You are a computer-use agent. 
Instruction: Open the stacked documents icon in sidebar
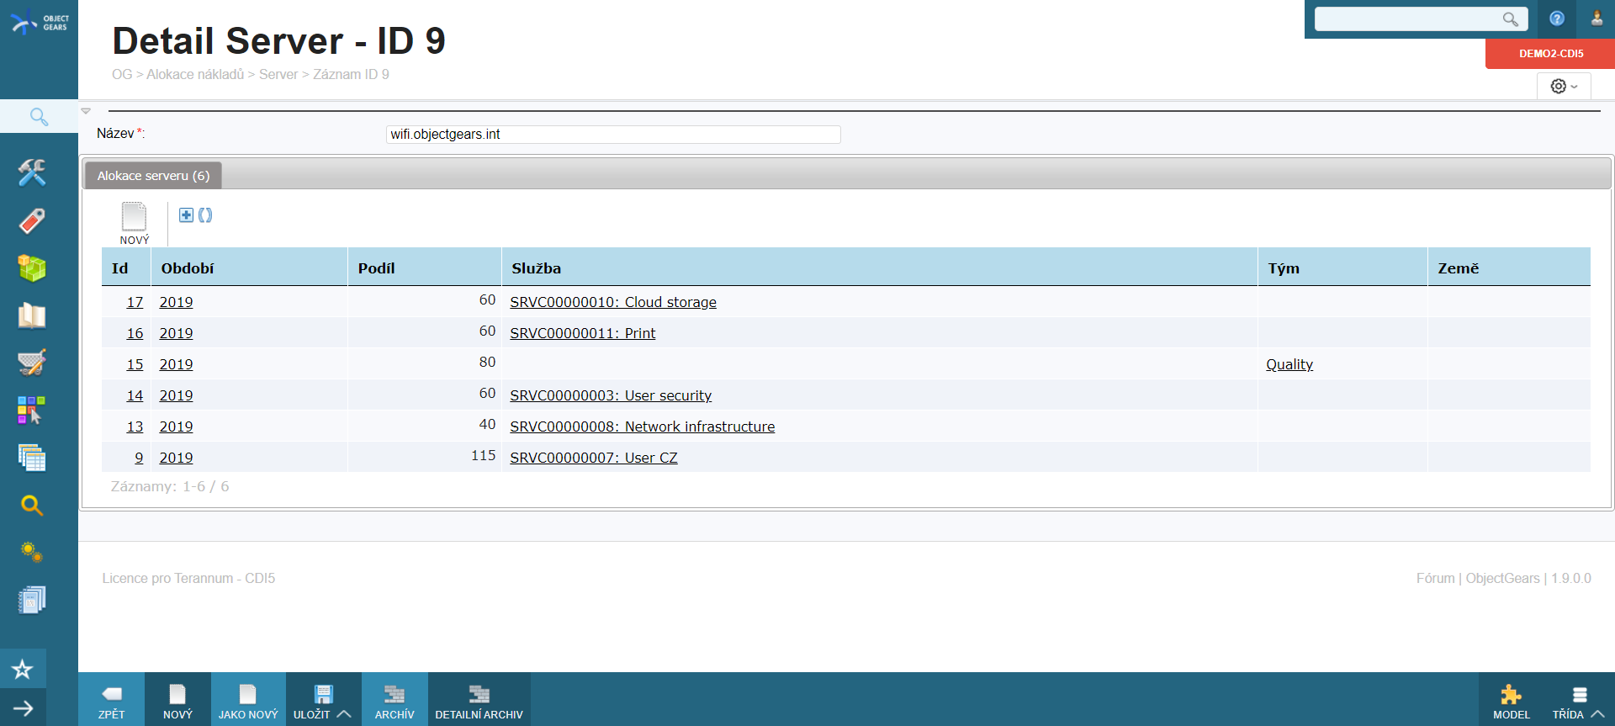[32, 600]
